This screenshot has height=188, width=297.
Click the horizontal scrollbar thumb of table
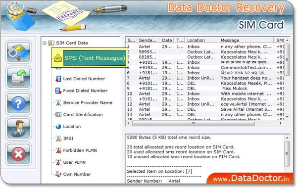(x=193, y=123)
